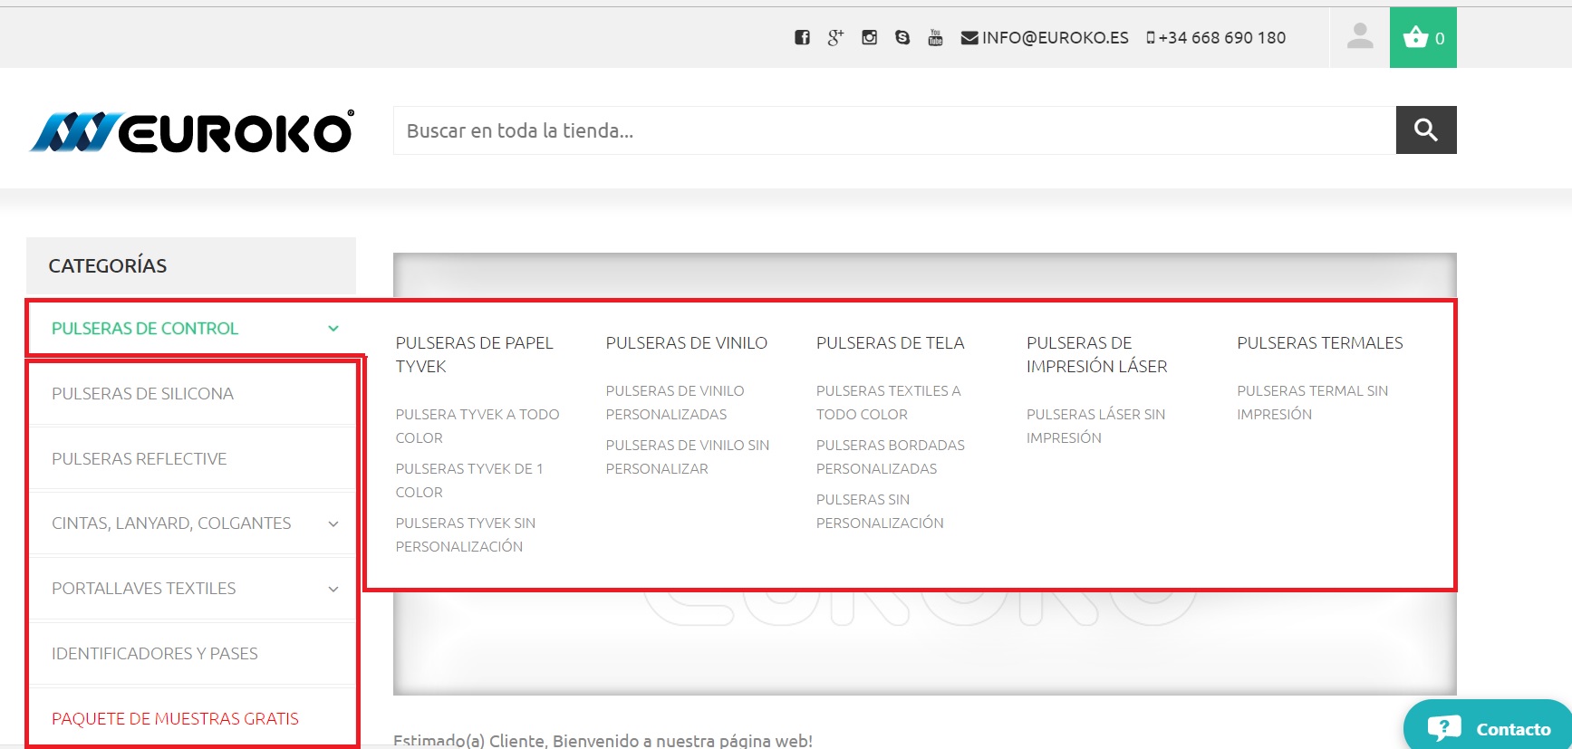This screenshot has width=1572, height=749.
Task: Open Pulseras Termal sin Impresión
Action: pyautogui.click(x=1313, y=403)
